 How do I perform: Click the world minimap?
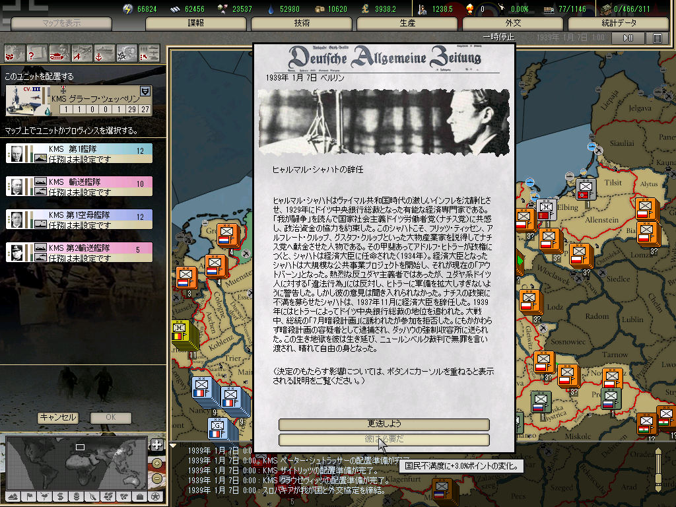(x=77, y=463)
